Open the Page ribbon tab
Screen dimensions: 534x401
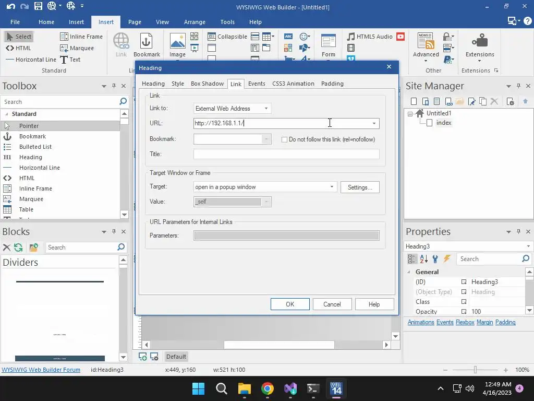point(135,22)
